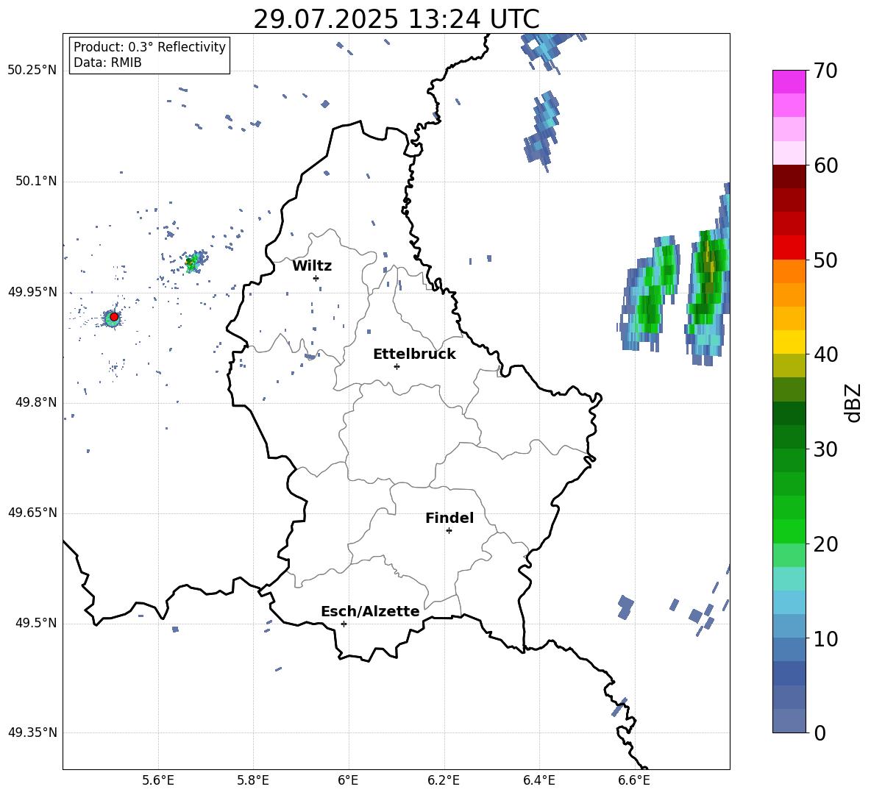Click the colorbar tick label 70
This screenshot has width=871, height=795.
pos(825,71)
